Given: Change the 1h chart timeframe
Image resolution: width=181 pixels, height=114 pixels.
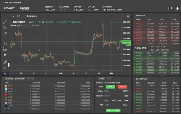Looking at the screenshot, I should (12, 16).
